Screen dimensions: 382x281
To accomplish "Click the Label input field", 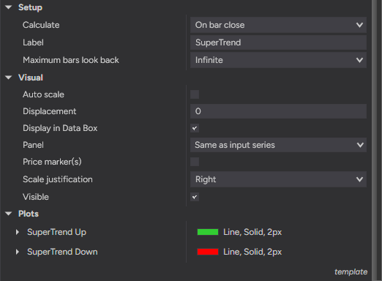I will pyautogui.click(x=278, y=42).
